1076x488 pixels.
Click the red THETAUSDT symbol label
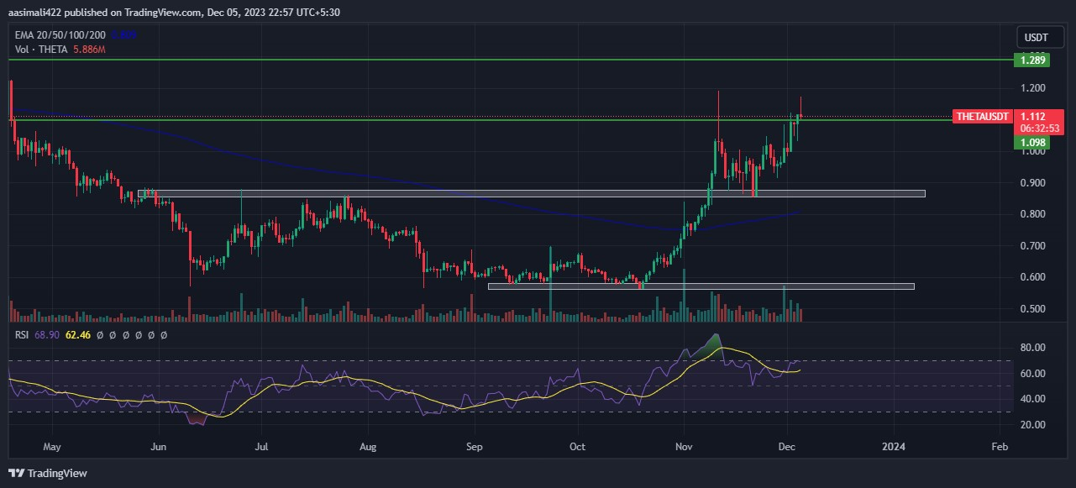pyautogui.click(x=981, y=117)
